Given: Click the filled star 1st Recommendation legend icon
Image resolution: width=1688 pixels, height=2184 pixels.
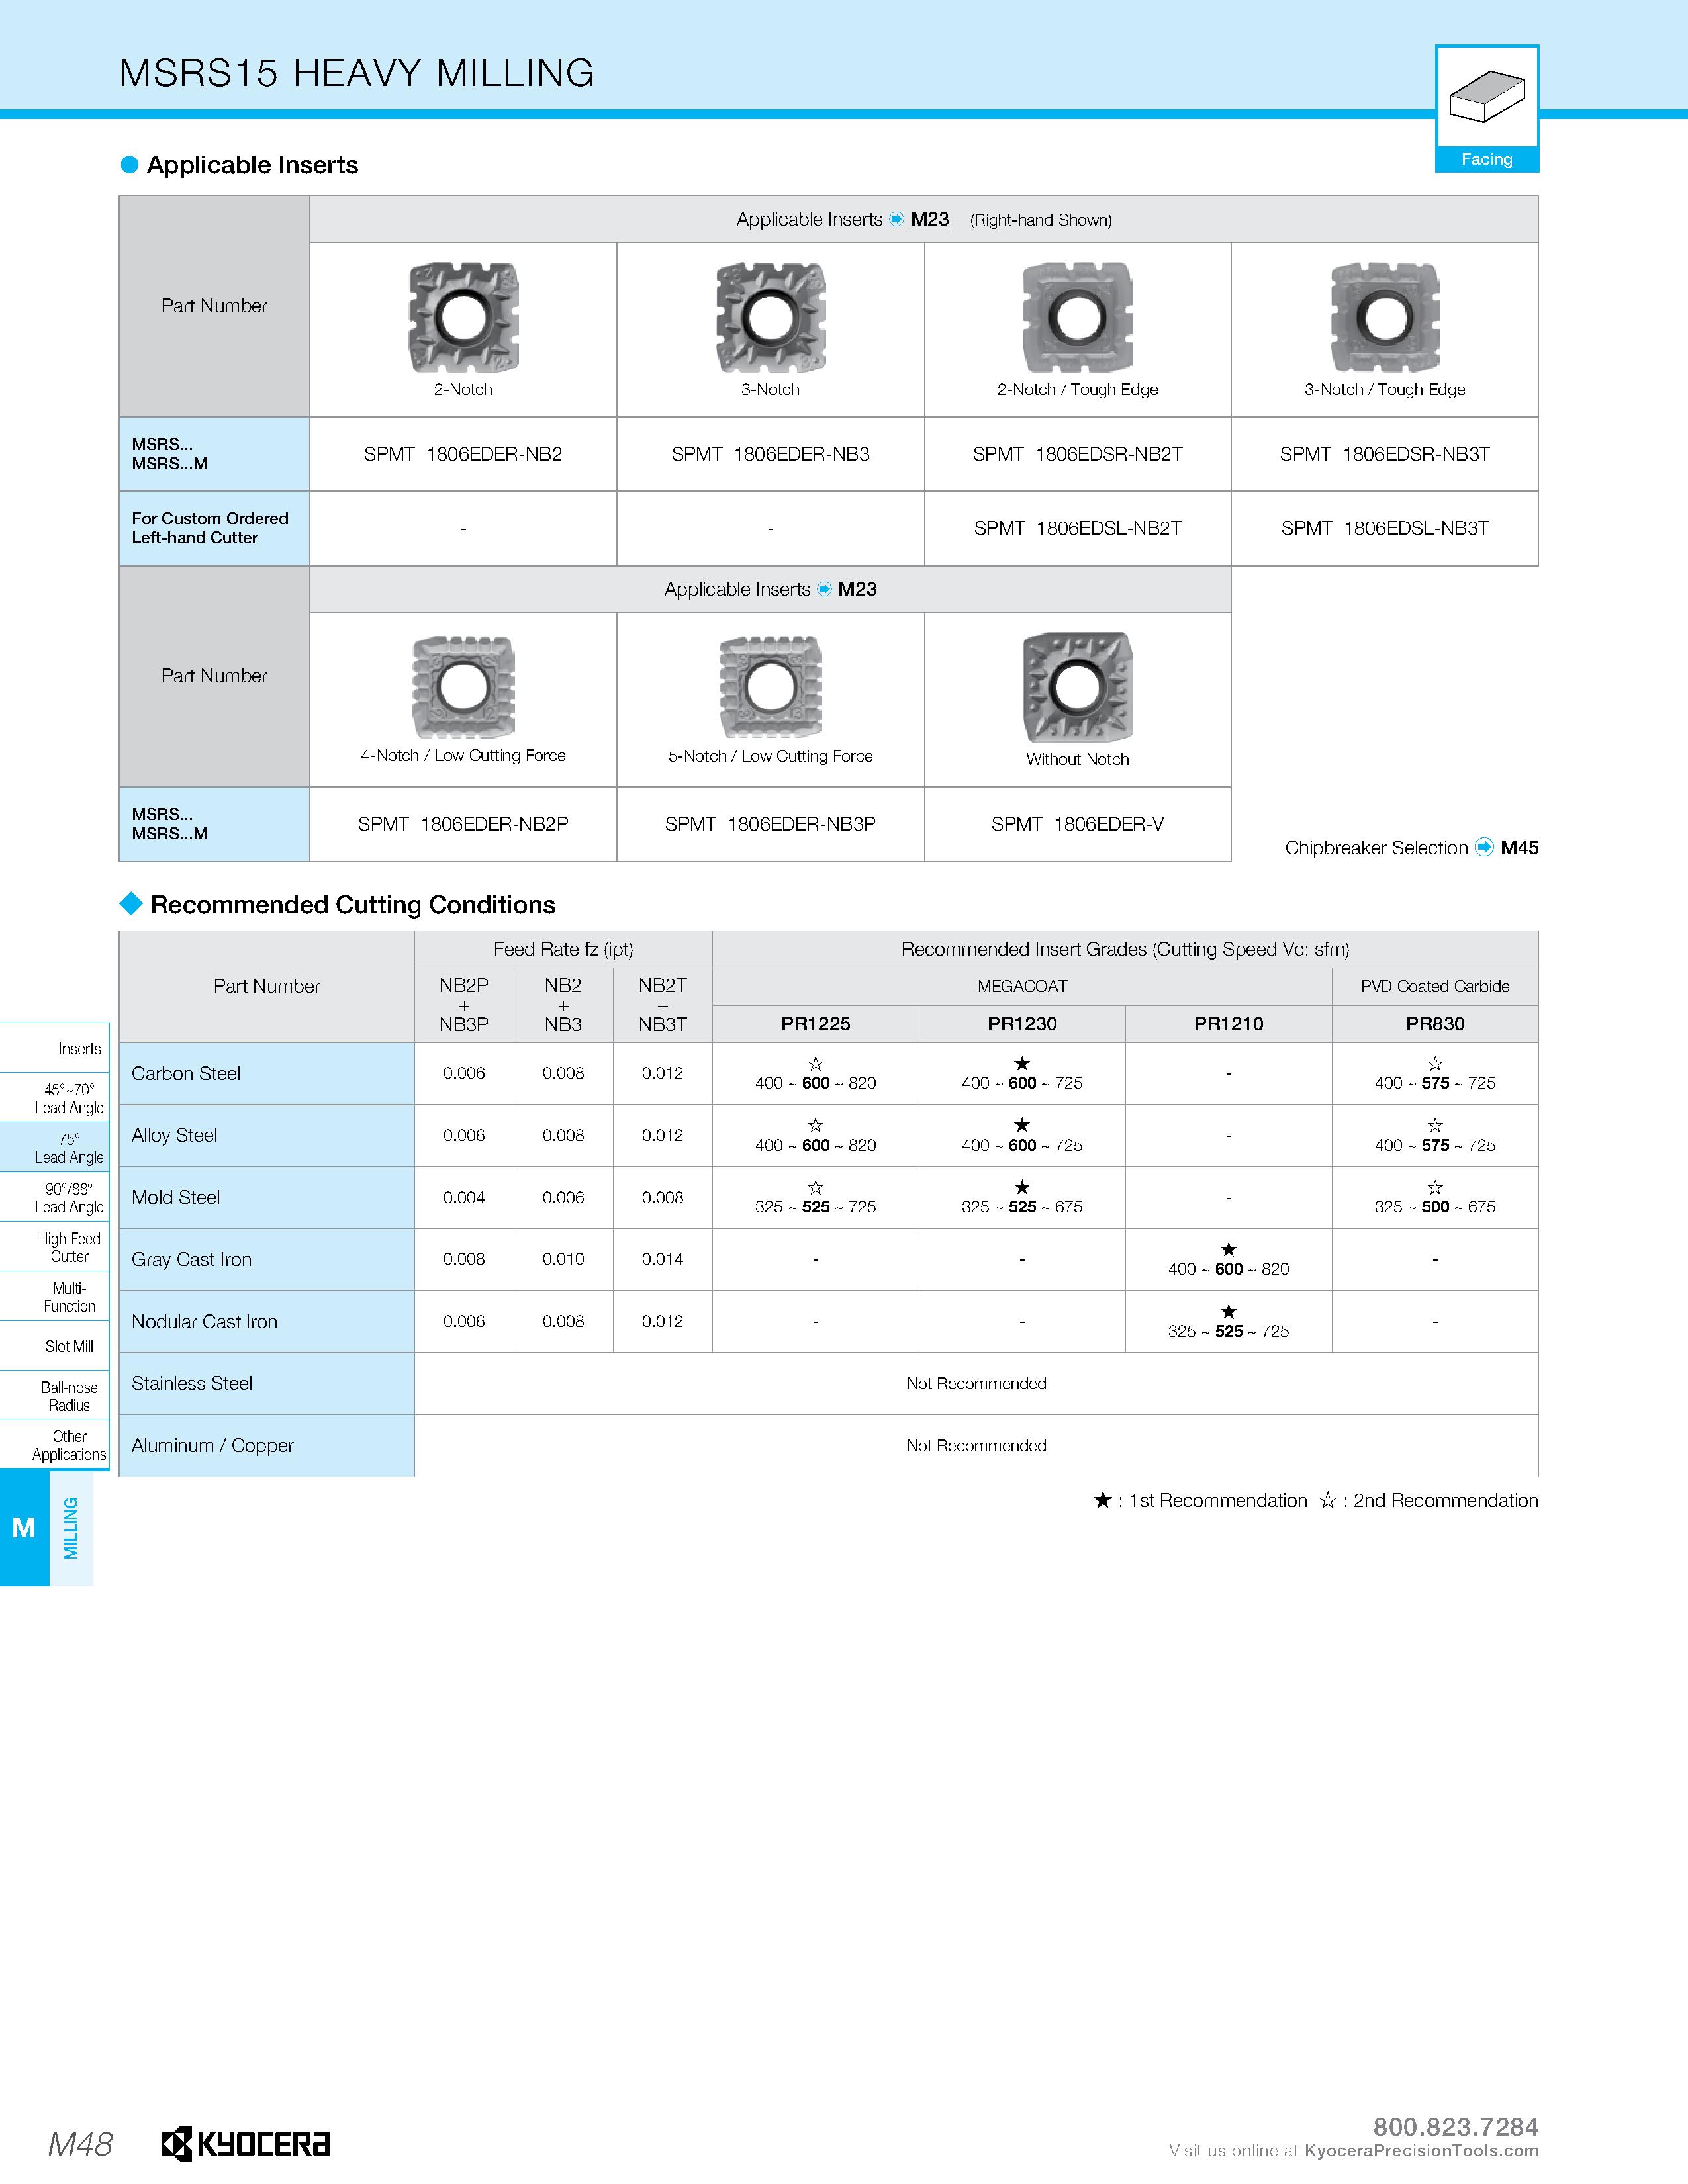Looking at the screenshot, I should click(x=1102, y=1500).
